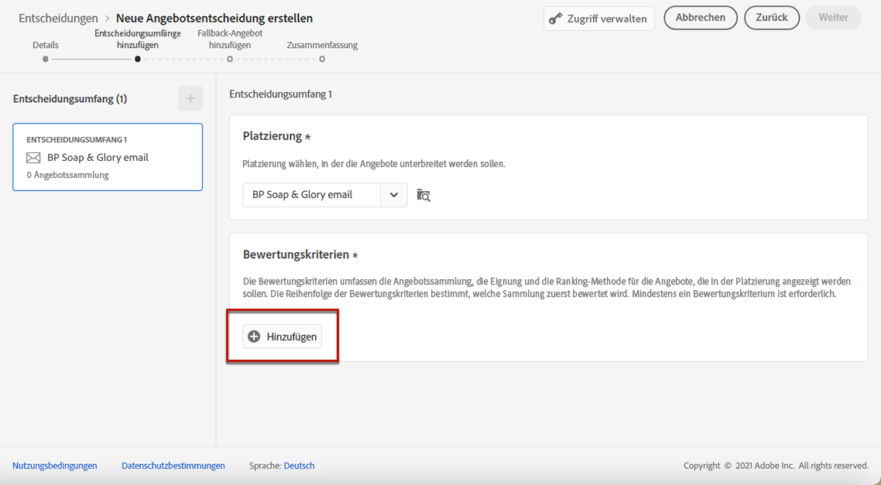The width and height of the screenshot is (881, 485).
Task: Navigate to Entscheidungen breadcrumb
Action: (x=58, y=18)
